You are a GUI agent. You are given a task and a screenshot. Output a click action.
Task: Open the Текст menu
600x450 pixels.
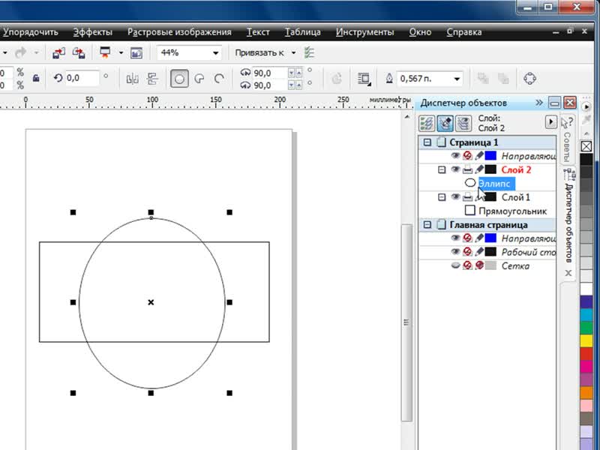(x=258, y=32)
